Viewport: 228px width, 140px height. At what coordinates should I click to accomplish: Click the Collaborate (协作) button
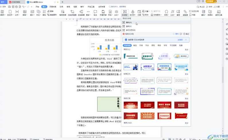pos(209,7)
